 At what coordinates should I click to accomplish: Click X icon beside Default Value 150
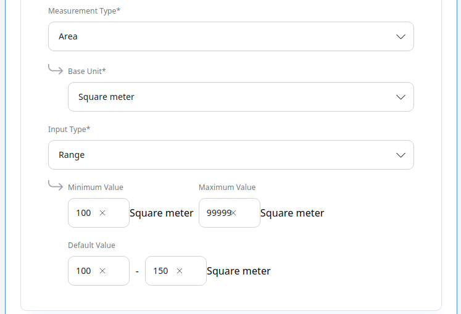pyautogui.click(x=180, y=271)
